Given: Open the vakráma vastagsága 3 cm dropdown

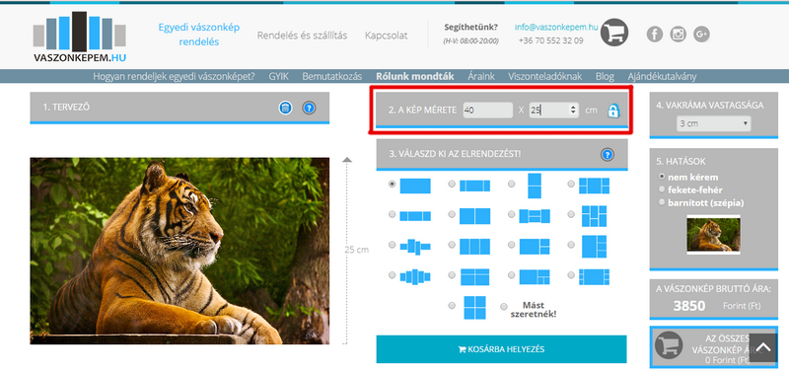Looking at the screenshot, I should click(x=713, y=123).
